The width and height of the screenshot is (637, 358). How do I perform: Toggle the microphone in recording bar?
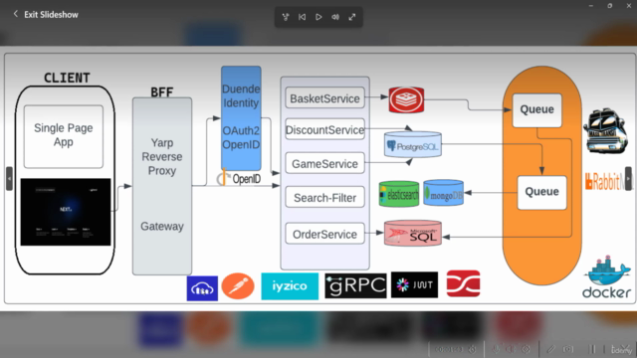[x=496, y=349]
